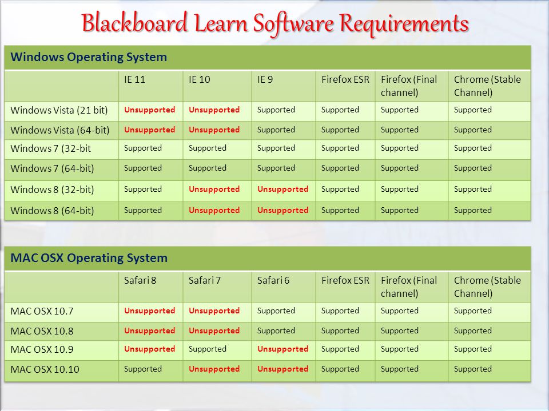Click "Unsupported" for OSX 10.8 under Safari 7
The height and width of the screenshot is (411, 549).
tap(214, 331)
